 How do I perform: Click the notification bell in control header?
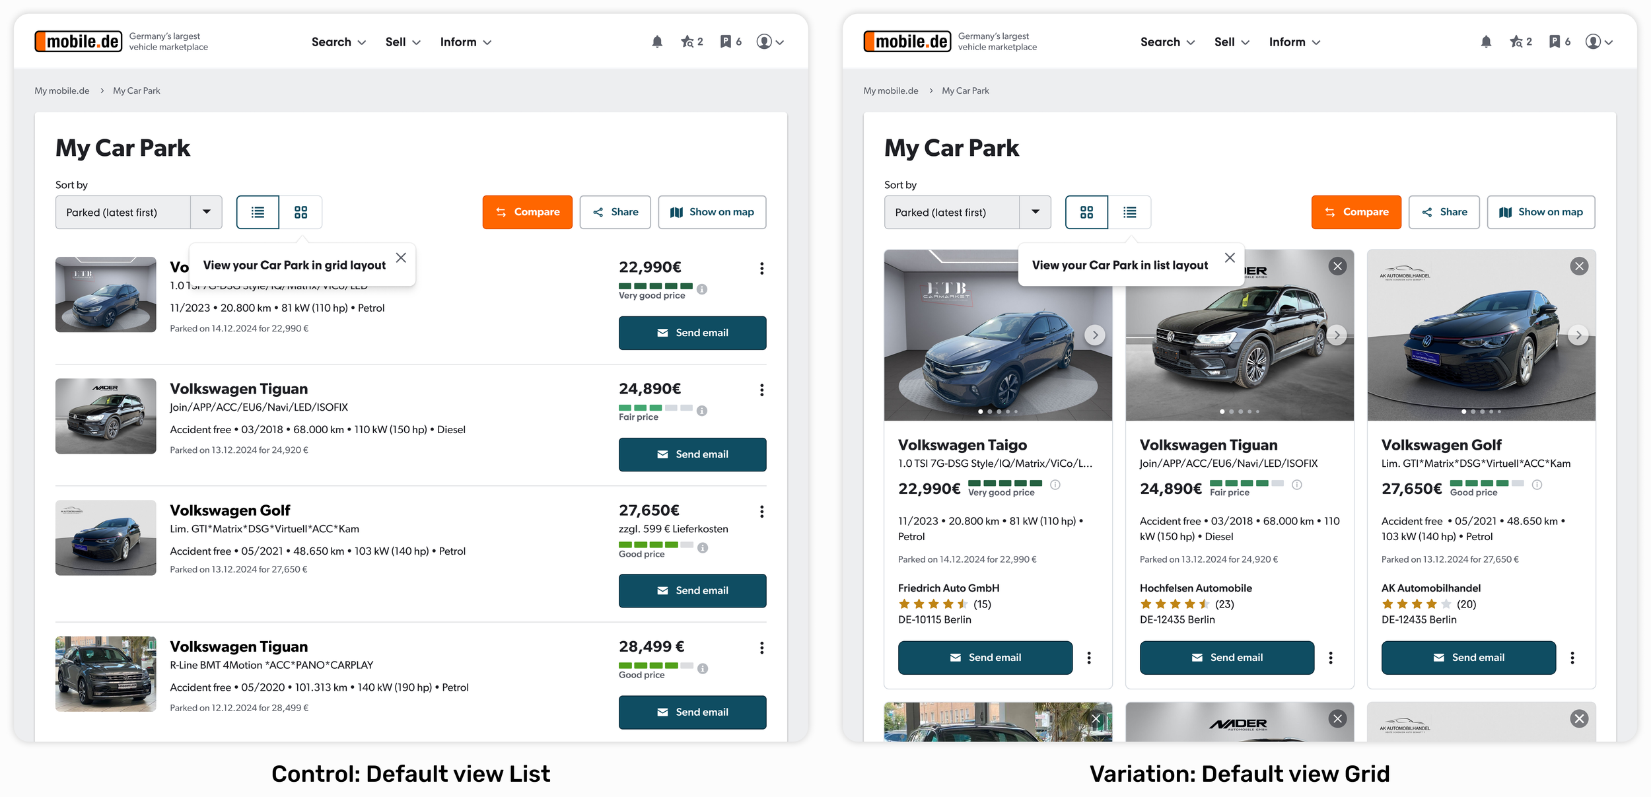(x=656, y=42)
